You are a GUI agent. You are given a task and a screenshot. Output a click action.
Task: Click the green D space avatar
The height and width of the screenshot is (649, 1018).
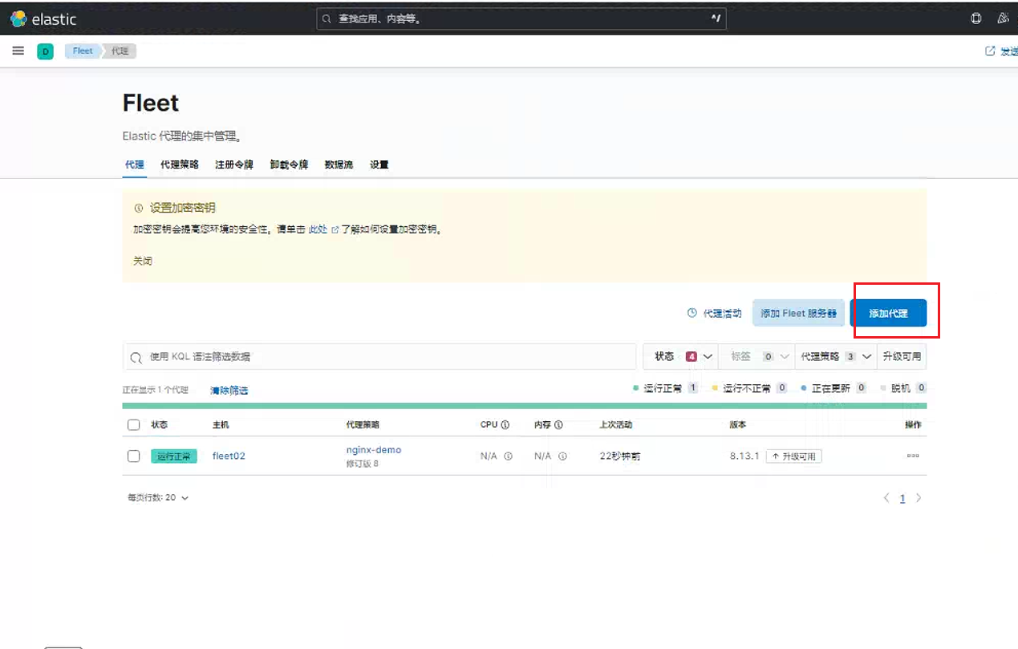(x=46, y=51)
